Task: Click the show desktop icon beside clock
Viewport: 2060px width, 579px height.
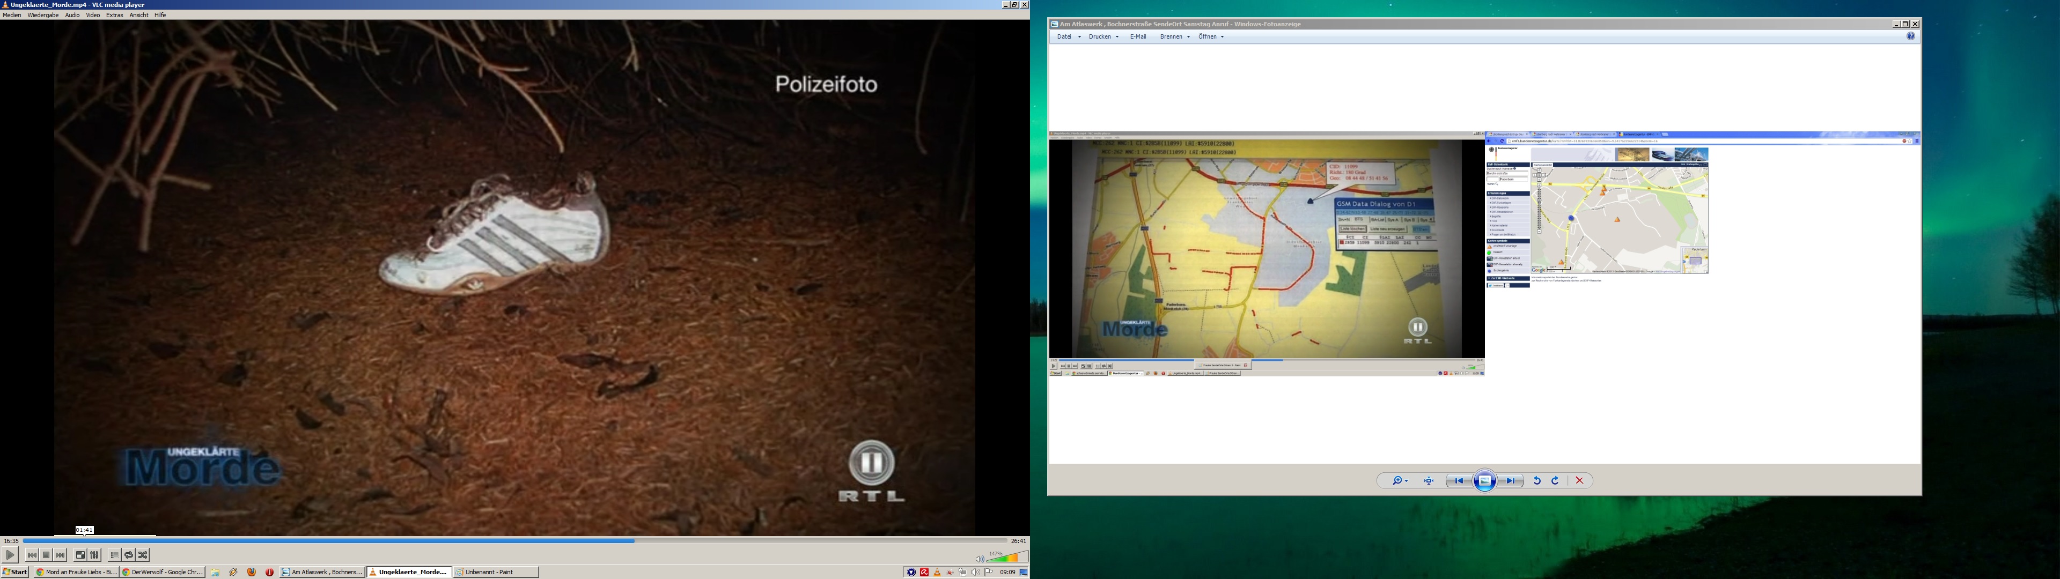Action: tap(1024, 572)
